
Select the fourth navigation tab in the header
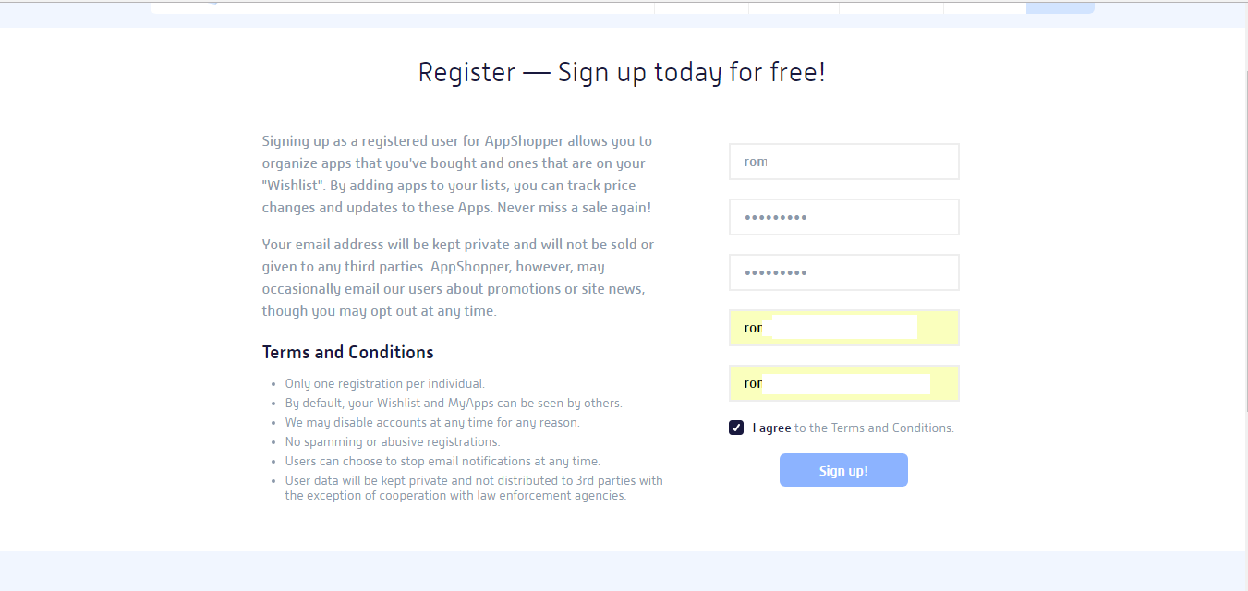pyautogui.click(x=982, y=7)
